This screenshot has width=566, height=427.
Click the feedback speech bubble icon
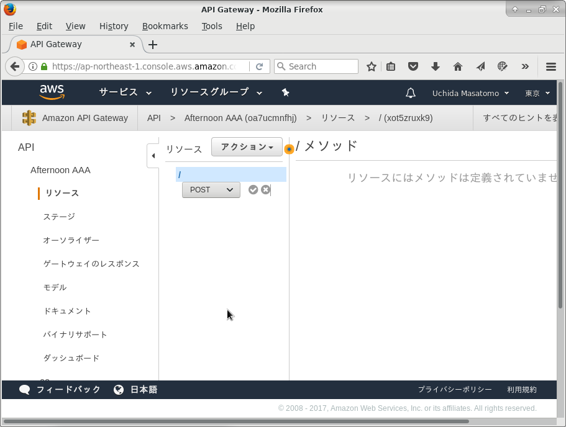coord(25,390)
